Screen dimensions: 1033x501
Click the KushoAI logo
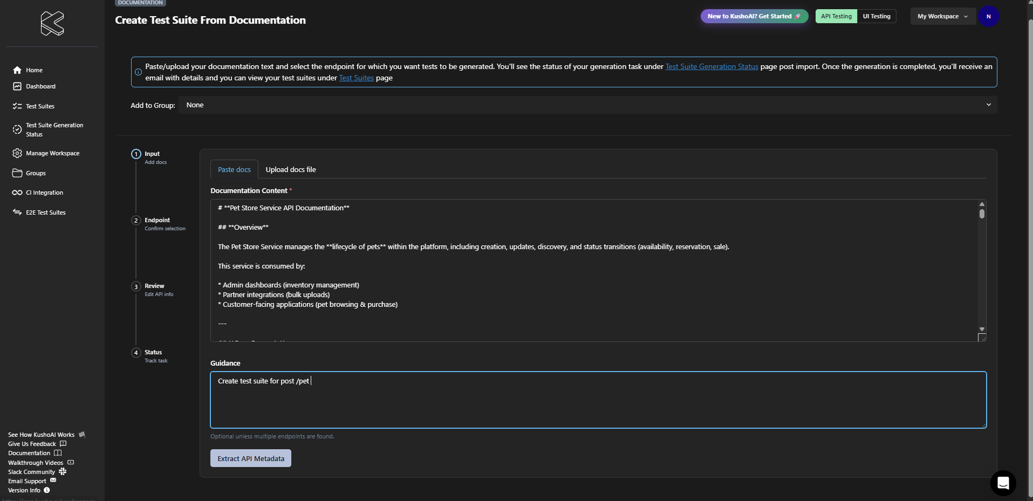pos(52,23)
